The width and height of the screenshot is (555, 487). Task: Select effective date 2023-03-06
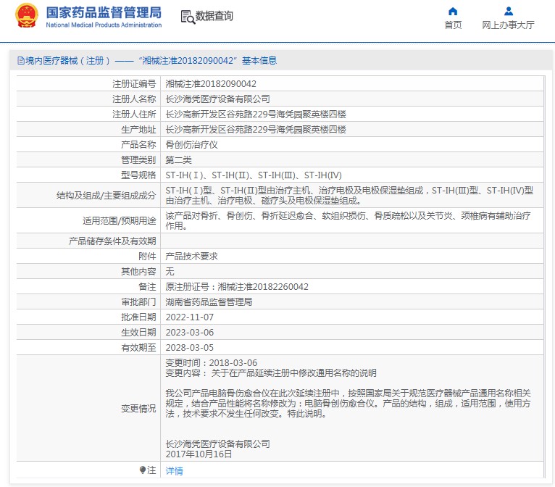190,333
